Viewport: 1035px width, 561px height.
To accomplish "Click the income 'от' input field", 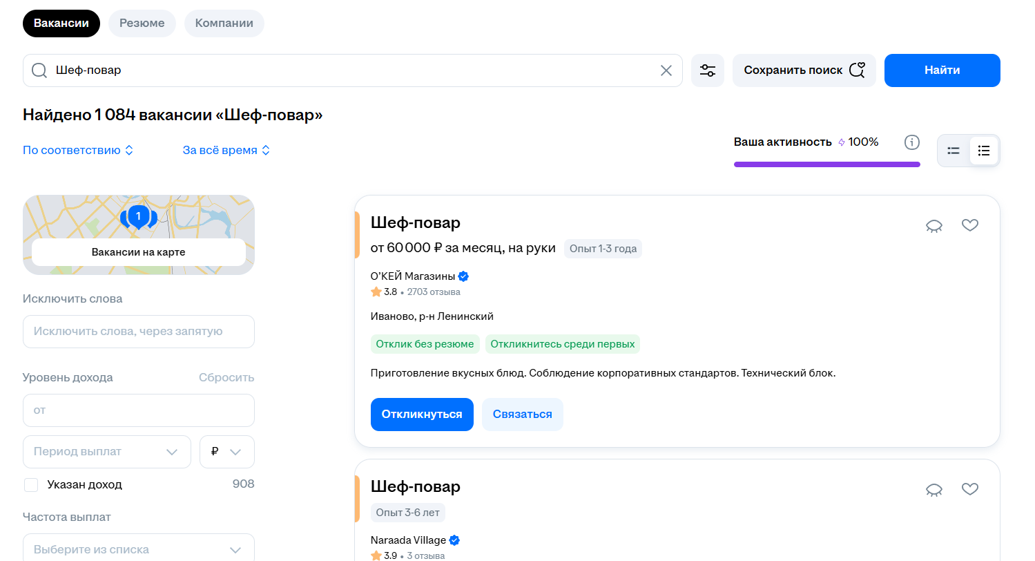I will (139, 410).
